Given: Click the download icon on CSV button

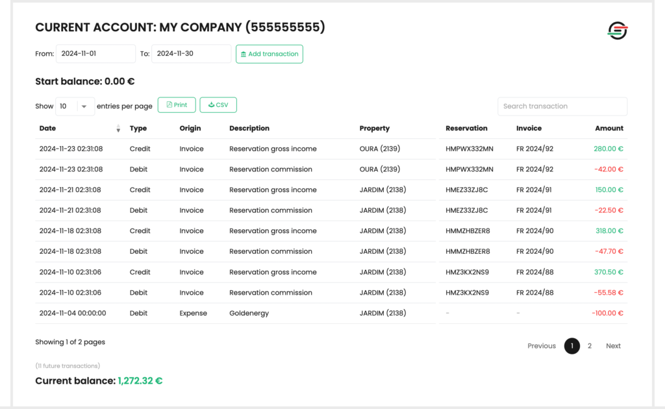Looking at the screenshot, I should (211, 105).
